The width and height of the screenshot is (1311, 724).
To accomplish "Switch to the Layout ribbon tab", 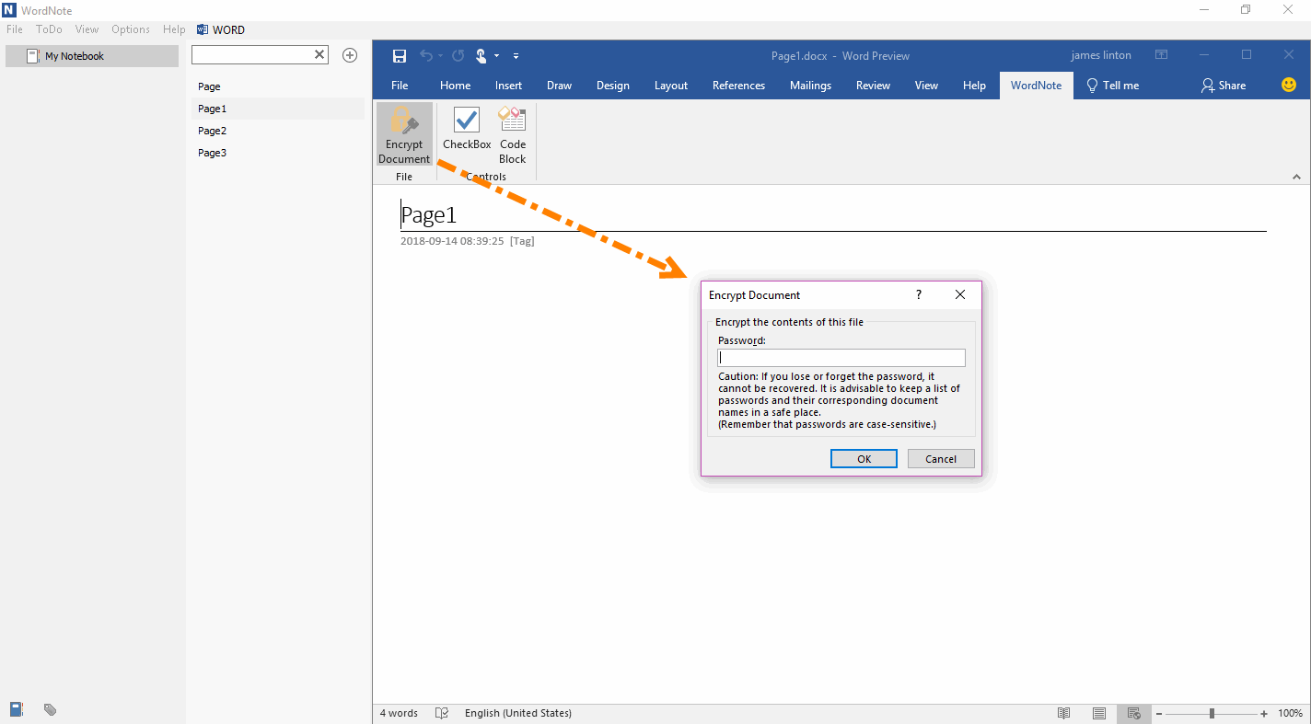I will click(671, 86).
